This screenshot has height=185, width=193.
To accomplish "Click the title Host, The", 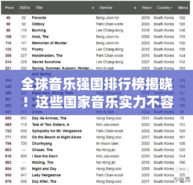I will tap(40, 37).
